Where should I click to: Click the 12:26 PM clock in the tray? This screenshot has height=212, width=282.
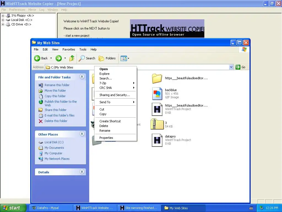click(x=272, y=208)
